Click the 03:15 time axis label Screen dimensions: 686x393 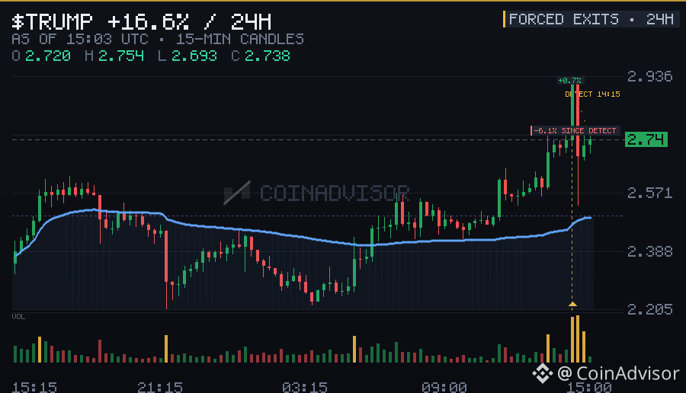(x=304, y=388)
